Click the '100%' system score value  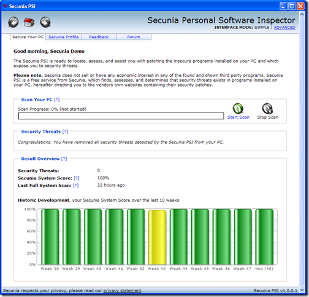click(x=103, y=178)
